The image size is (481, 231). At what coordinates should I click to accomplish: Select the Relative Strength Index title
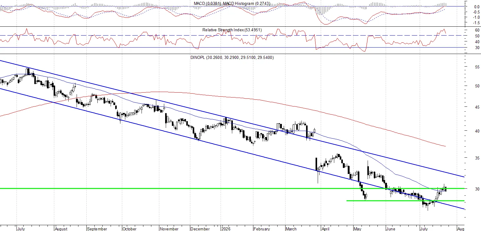[232, 30]
